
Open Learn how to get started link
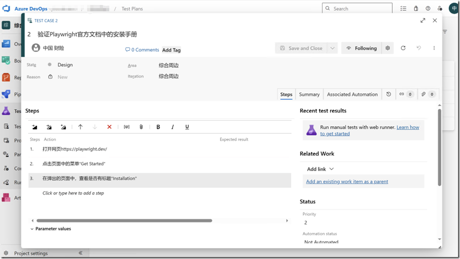pos(370,130)
